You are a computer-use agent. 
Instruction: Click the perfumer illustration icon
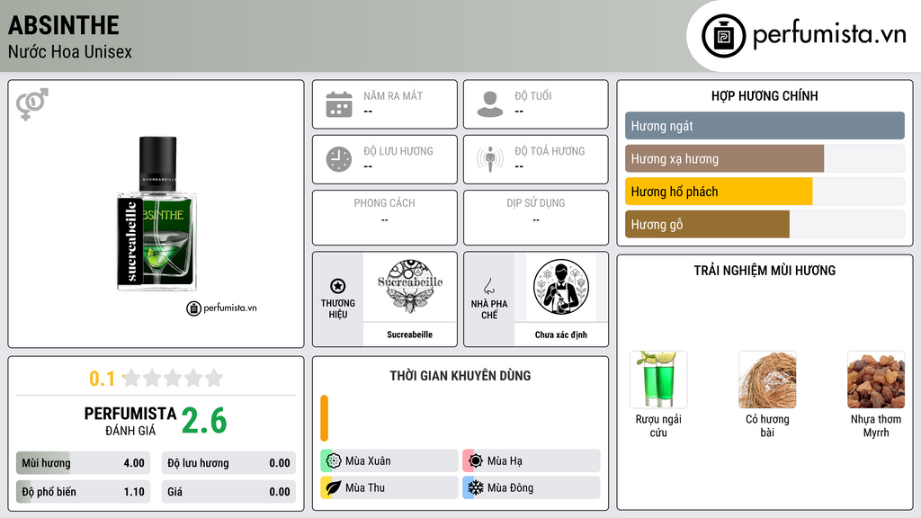coord(561,287)
